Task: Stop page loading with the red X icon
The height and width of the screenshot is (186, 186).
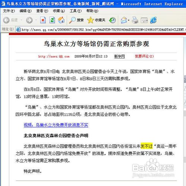Action: pyautogui.click(x=43, y=20)
